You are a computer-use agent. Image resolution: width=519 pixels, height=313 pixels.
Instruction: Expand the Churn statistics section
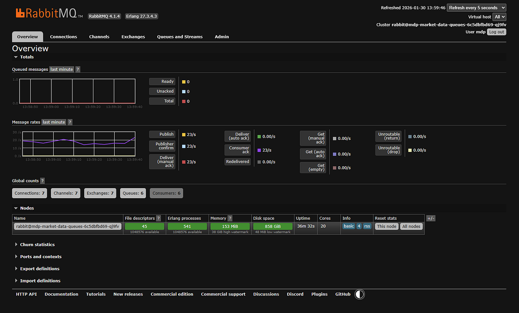pos(37,245)
